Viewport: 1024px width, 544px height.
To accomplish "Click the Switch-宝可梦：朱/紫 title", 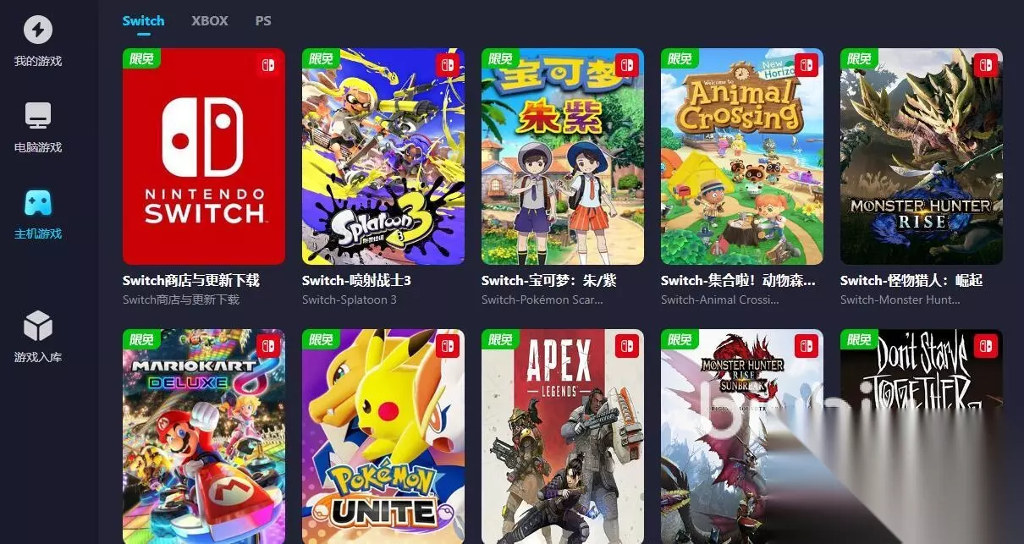I will pyautogui.click(x=548, y=280).
